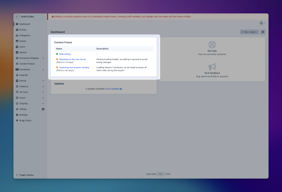The image size is (282, 192).
Task: Open the GraphQL sidebar icon
Action: [17, 103]
